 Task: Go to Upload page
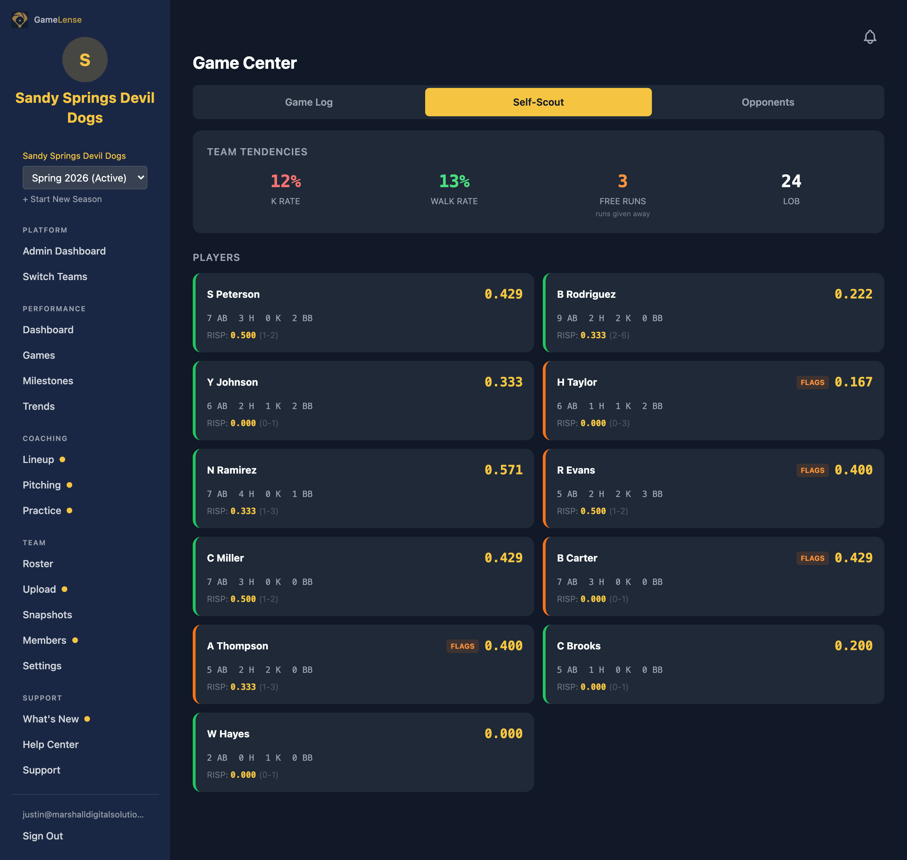pos(39,590)
